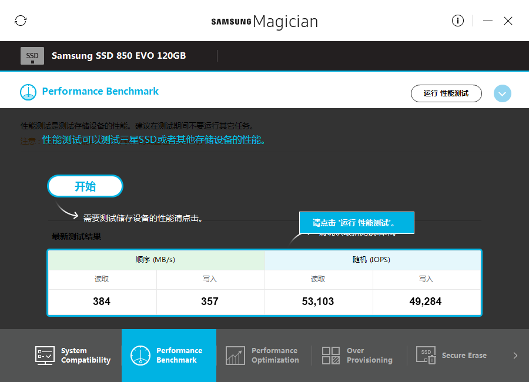Click the 最新测试结果 heading
This screenshot has height=382, width=529.
click(76, 236)
